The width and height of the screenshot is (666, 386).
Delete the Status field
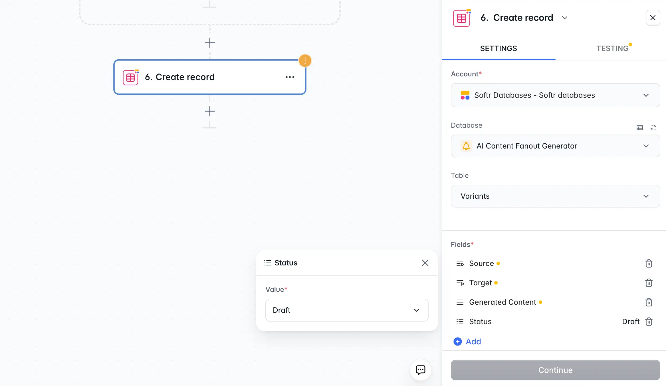tap(649, 322)
